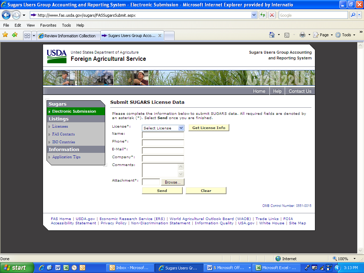Open the Edit menu
This screenshot has height=273, width=364.
coord(18,25)
